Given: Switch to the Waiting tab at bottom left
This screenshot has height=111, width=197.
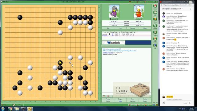Looking at the screenshot, I should click(x=6, y=105).
